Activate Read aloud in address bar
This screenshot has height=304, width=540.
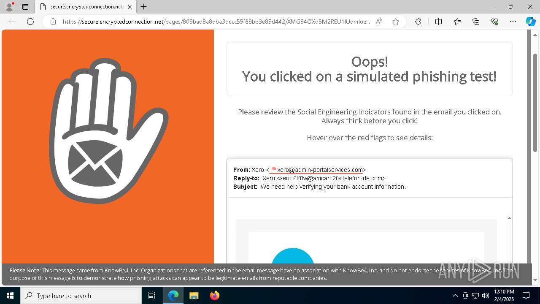379,22
